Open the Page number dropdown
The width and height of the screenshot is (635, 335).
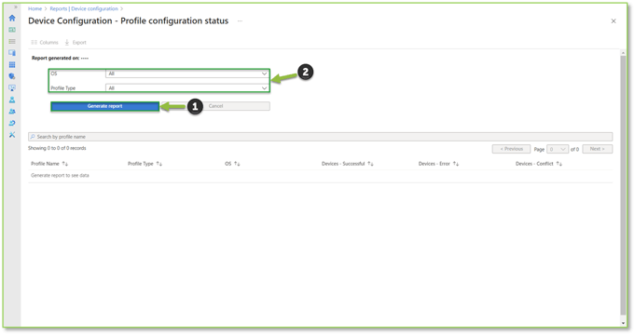click(558, 149)
